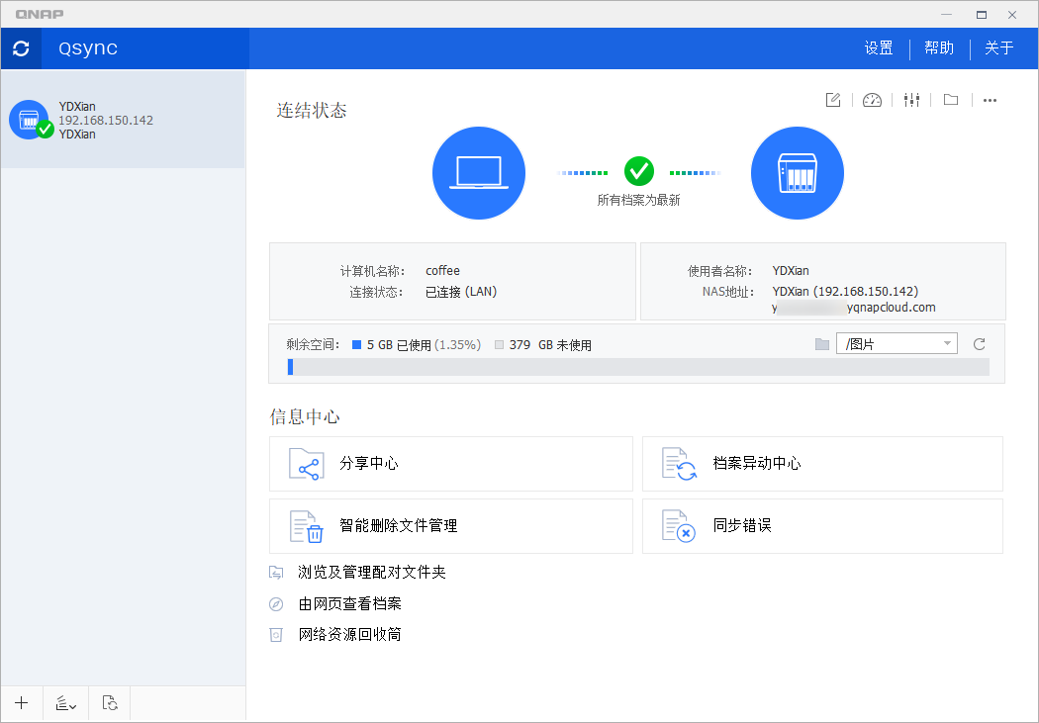
Task: Click 379 GB 未使用 text
Action: click(550, 345)
